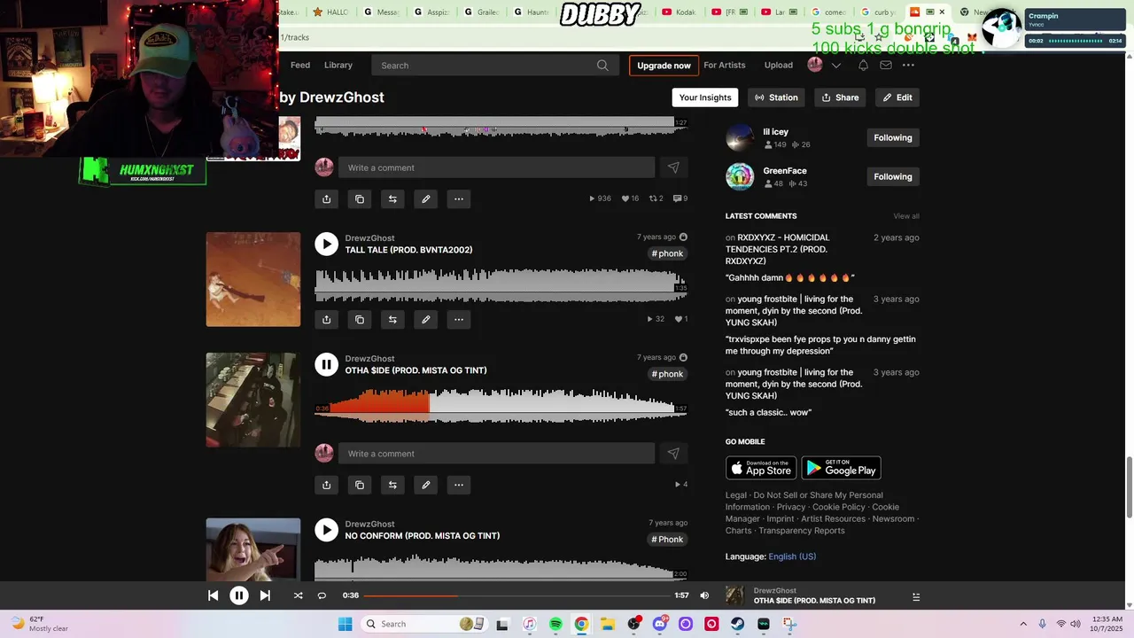Open OTHA $IDE track artwork

coord(253,400)
